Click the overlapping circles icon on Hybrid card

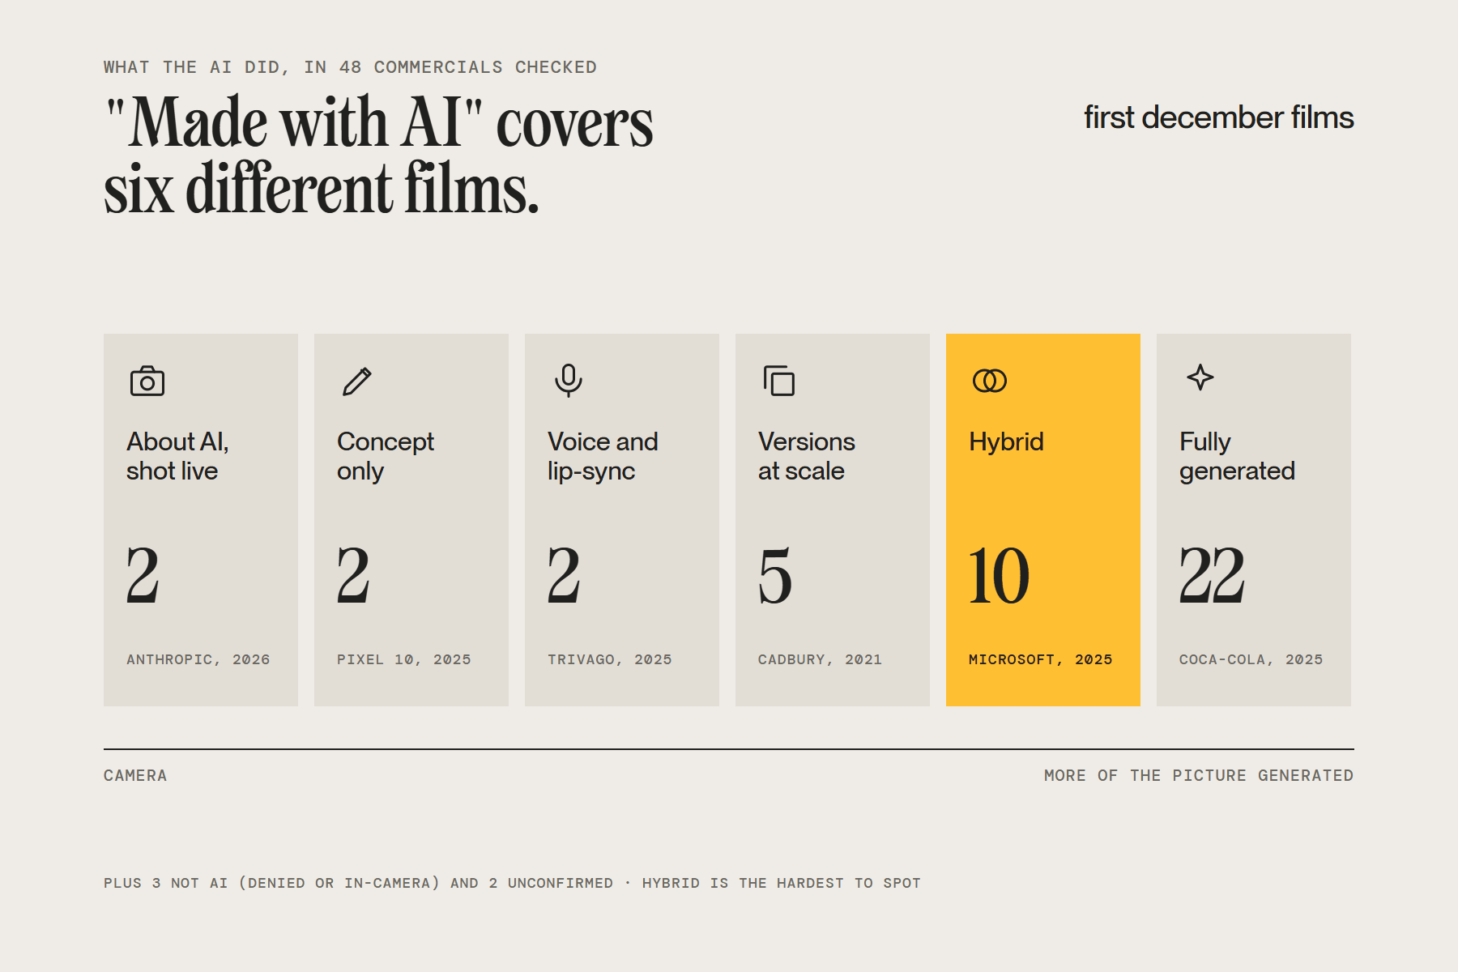tap(990, 381)
